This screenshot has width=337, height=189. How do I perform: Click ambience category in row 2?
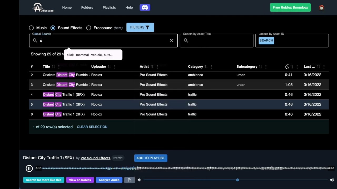tap(195, 75)
